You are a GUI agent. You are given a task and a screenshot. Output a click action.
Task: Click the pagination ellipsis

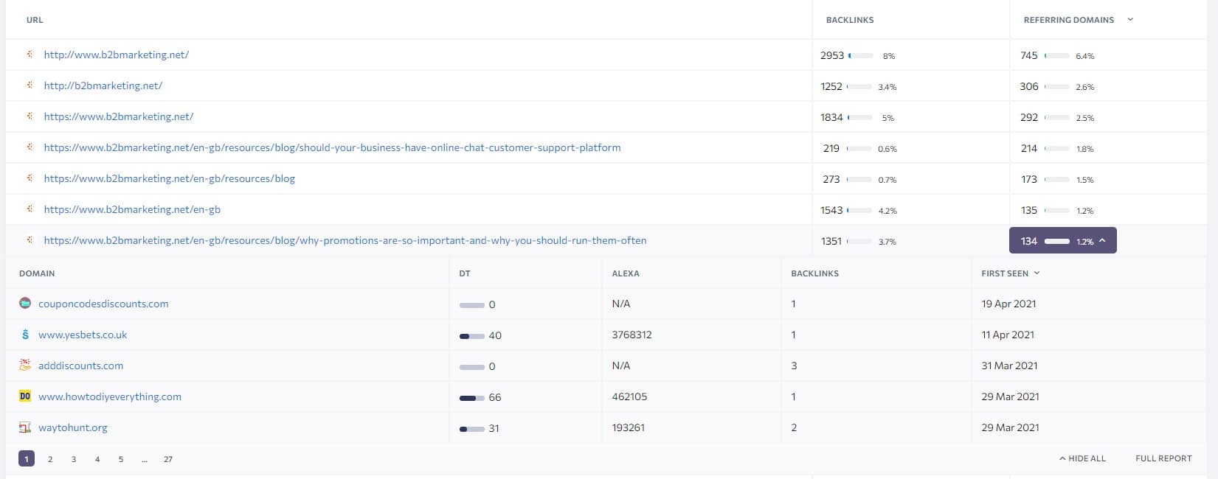coord(145,459)
